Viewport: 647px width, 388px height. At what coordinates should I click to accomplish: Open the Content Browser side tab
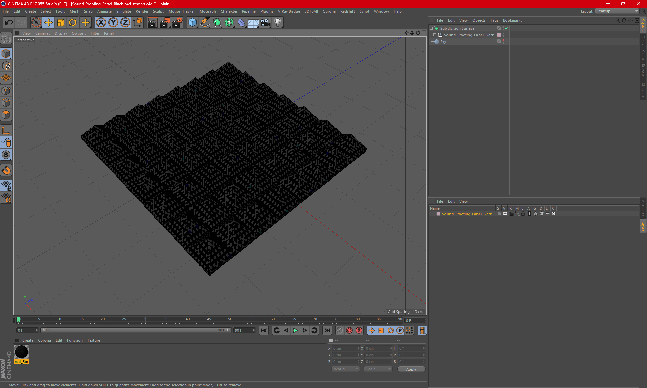(x=643, y=63)
